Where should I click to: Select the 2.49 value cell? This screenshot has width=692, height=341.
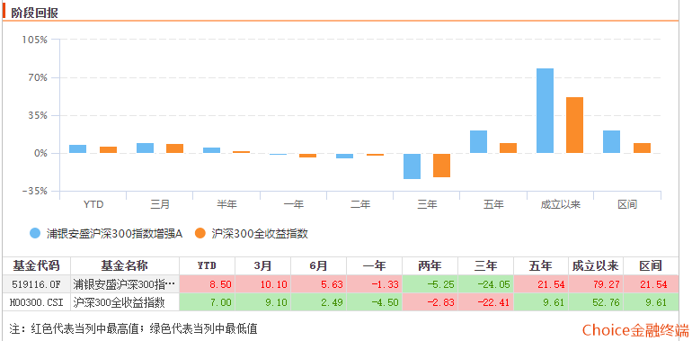point(319,302)
